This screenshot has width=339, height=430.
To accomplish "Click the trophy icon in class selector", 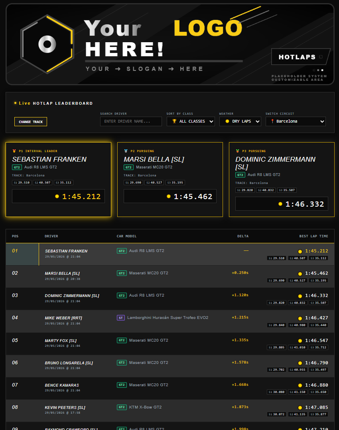I will click(x=174, y=121).
